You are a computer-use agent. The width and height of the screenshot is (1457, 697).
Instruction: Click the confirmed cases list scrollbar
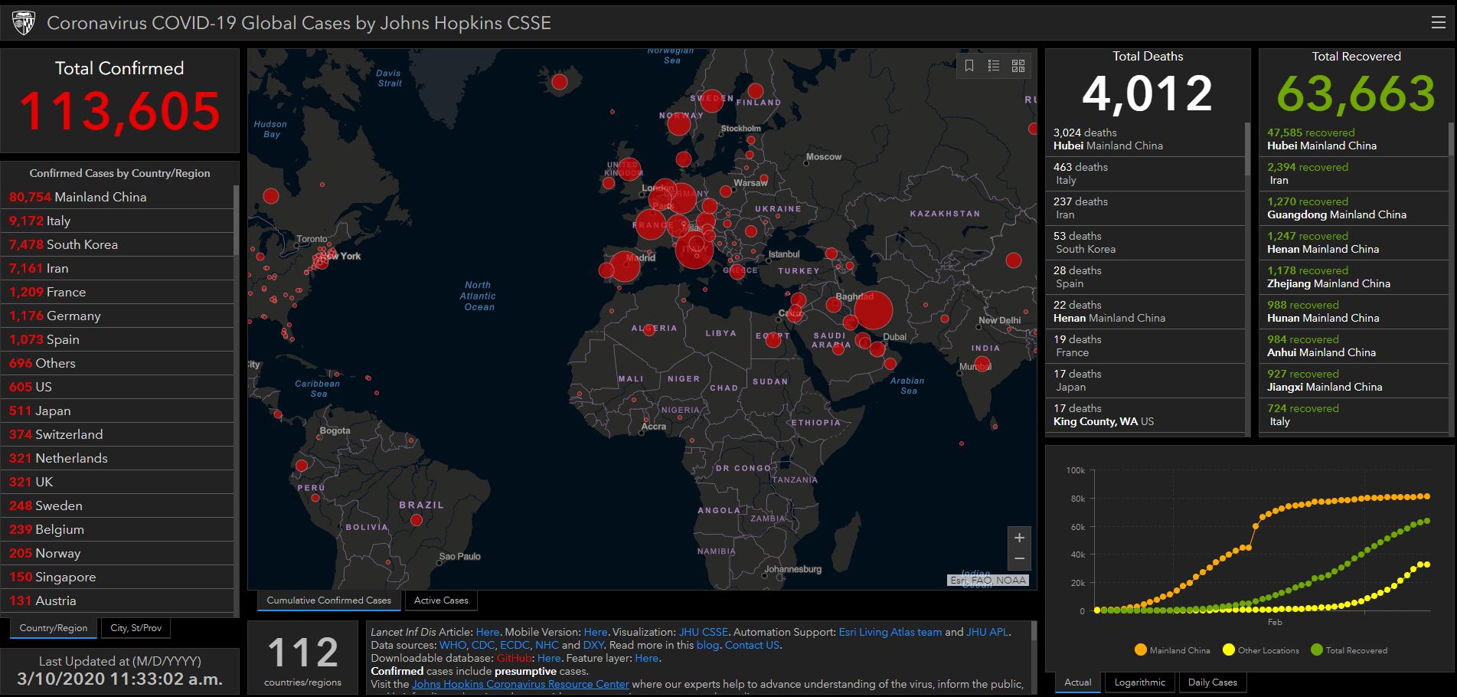point(237,220)
